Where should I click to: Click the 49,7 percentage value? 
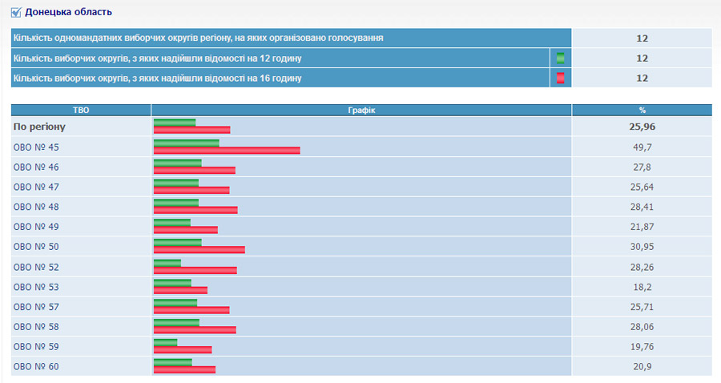pyautogui.click(x=642, y=147)
